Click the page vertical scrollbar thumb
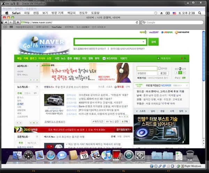The height and width of the screenshot is (173, 209). [x=204, y=56]
